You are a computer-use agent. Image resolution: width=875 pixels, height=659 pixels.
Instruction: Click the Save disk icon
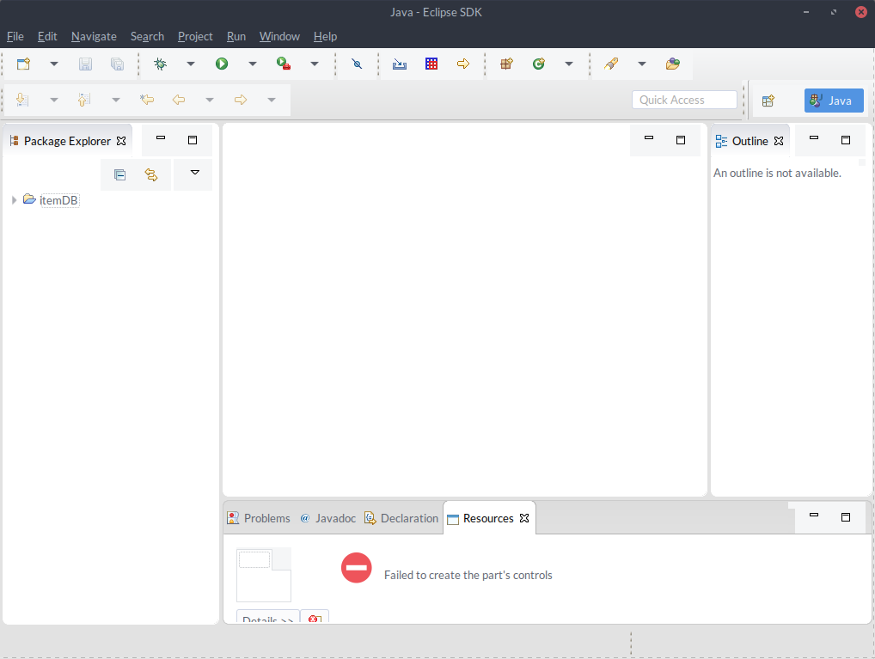tap(85, 64)
